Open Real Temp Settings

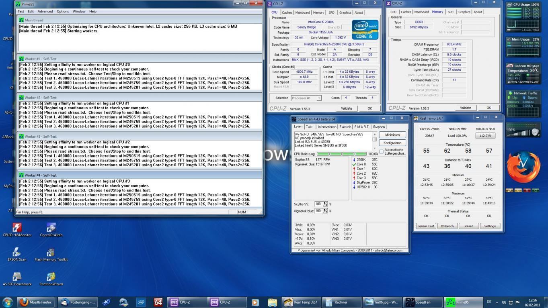[490, 226]
